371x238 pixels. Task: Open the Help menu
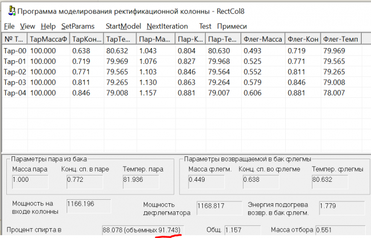click(x=48, y=26)
